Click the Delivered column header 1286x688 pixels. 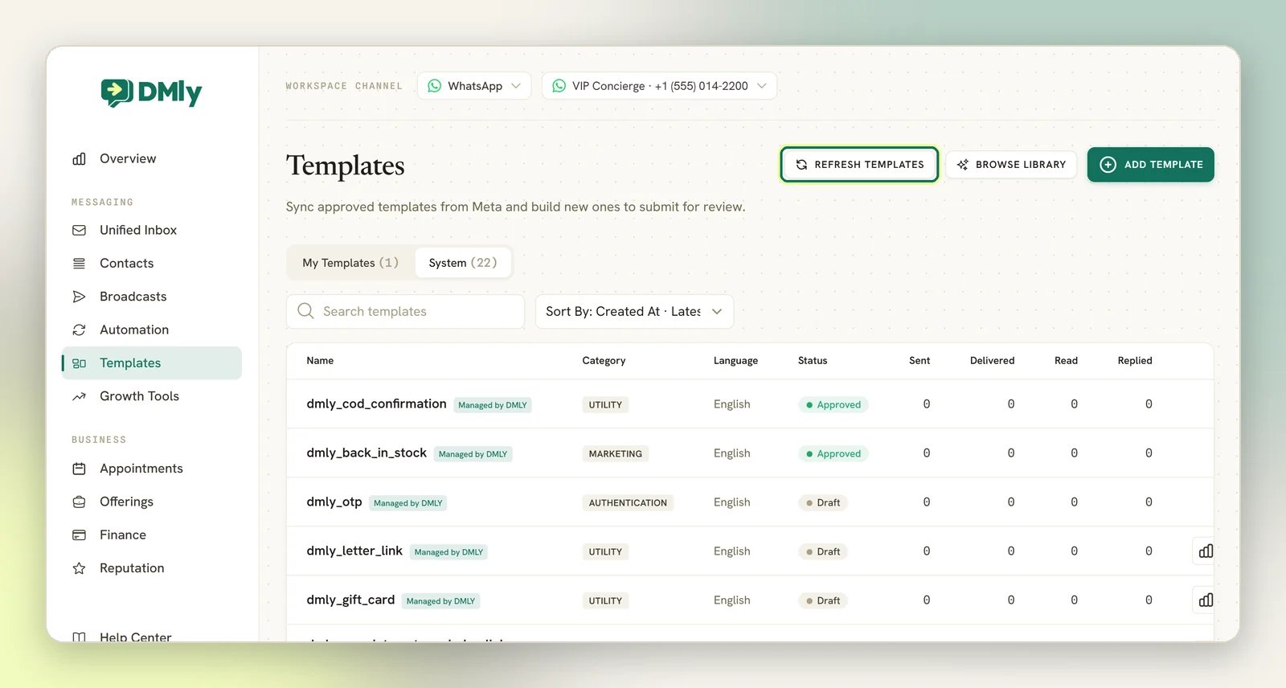coord(992,361)
